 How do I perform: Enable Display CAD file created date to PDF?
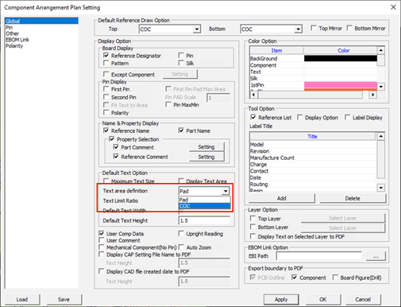tap(102, 271)
